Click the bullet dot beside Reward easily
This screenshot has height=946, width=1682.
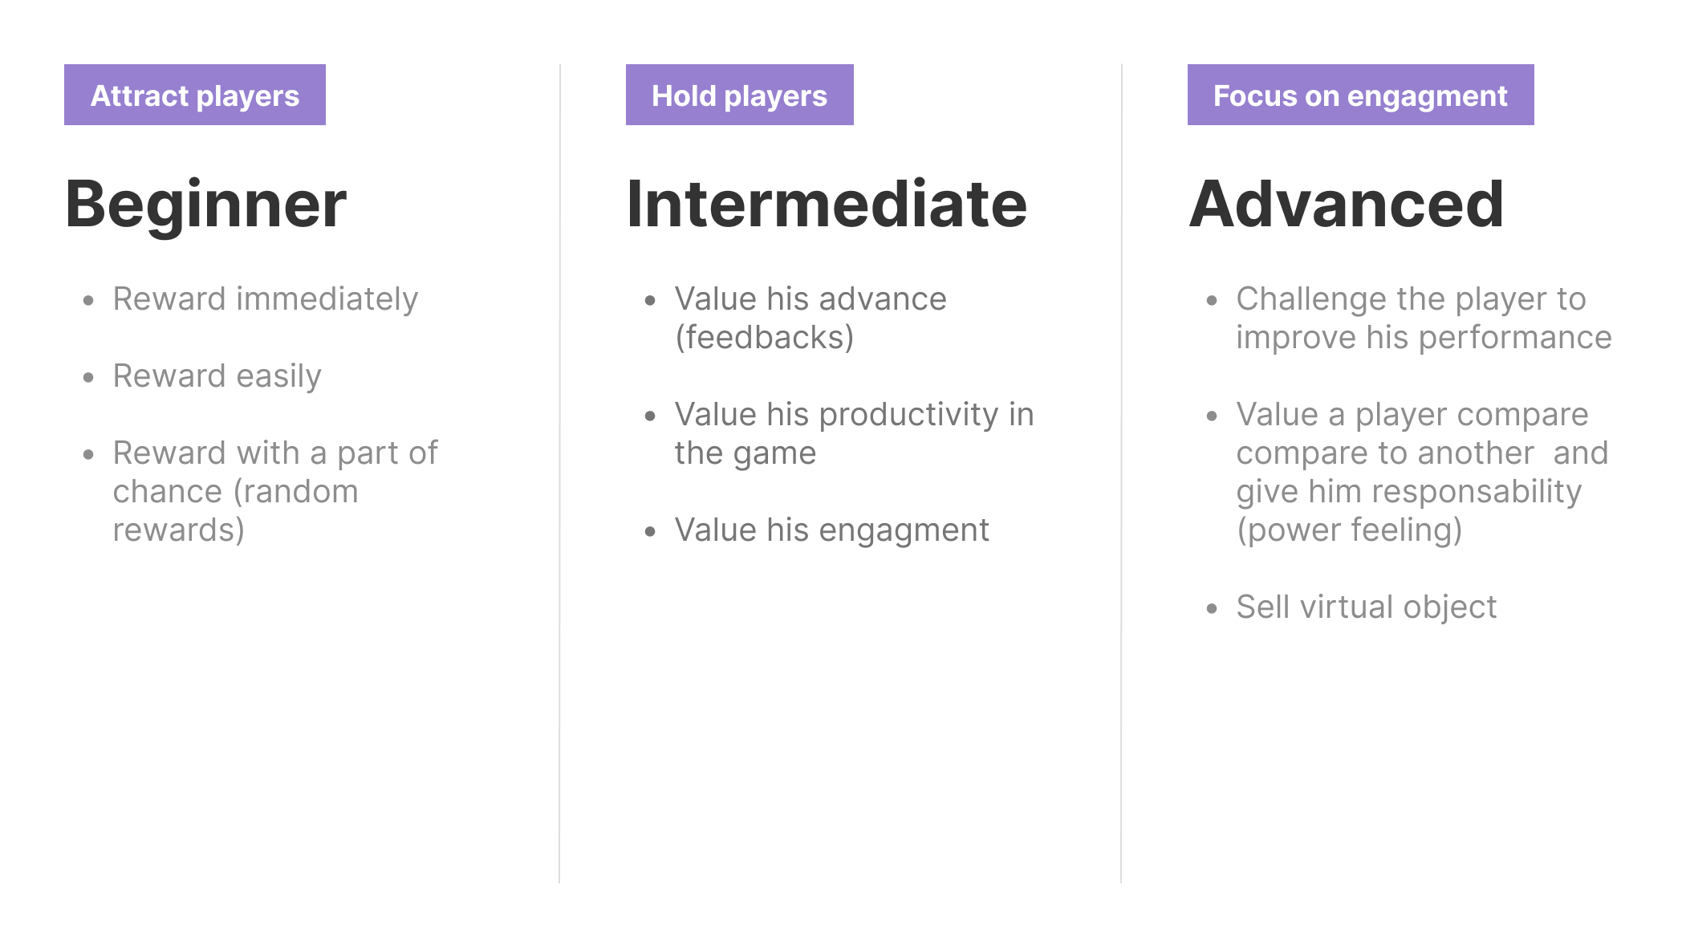click(89, 377)
